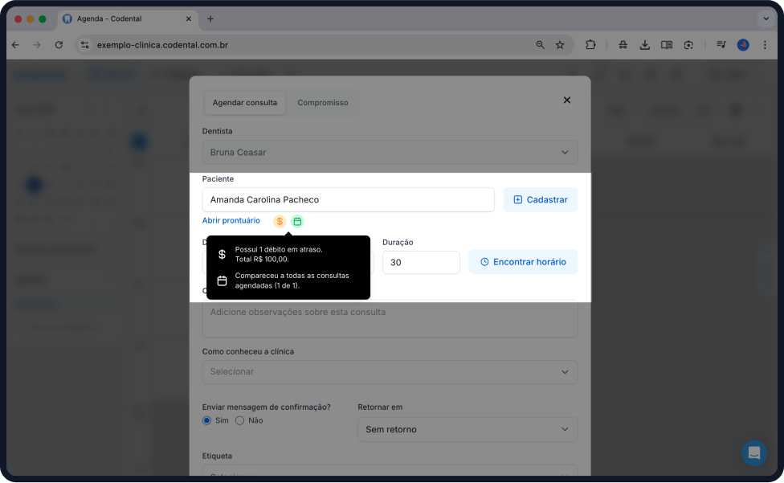Open the Abrir prontuário link
The height and width of the screenshot is (483, 784).
(231, 220)
